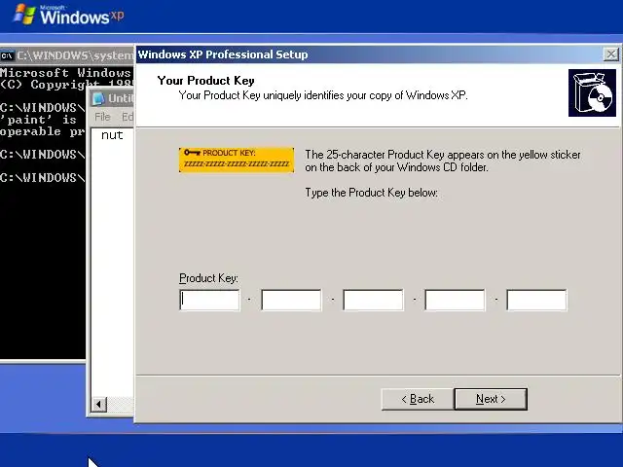Click the Notepad scroll left arrow
This screenshot has height=467, width=623.
click(98, 405)
